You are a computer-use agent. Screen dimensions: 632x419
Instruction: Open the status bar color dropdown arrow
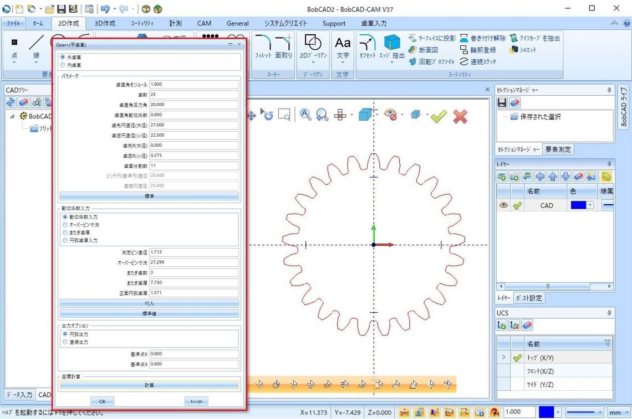pyautogui.click(x=558, y=412)
